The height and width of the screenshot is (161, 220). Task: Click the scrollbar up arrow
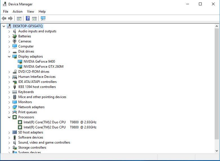click(217, 26)
